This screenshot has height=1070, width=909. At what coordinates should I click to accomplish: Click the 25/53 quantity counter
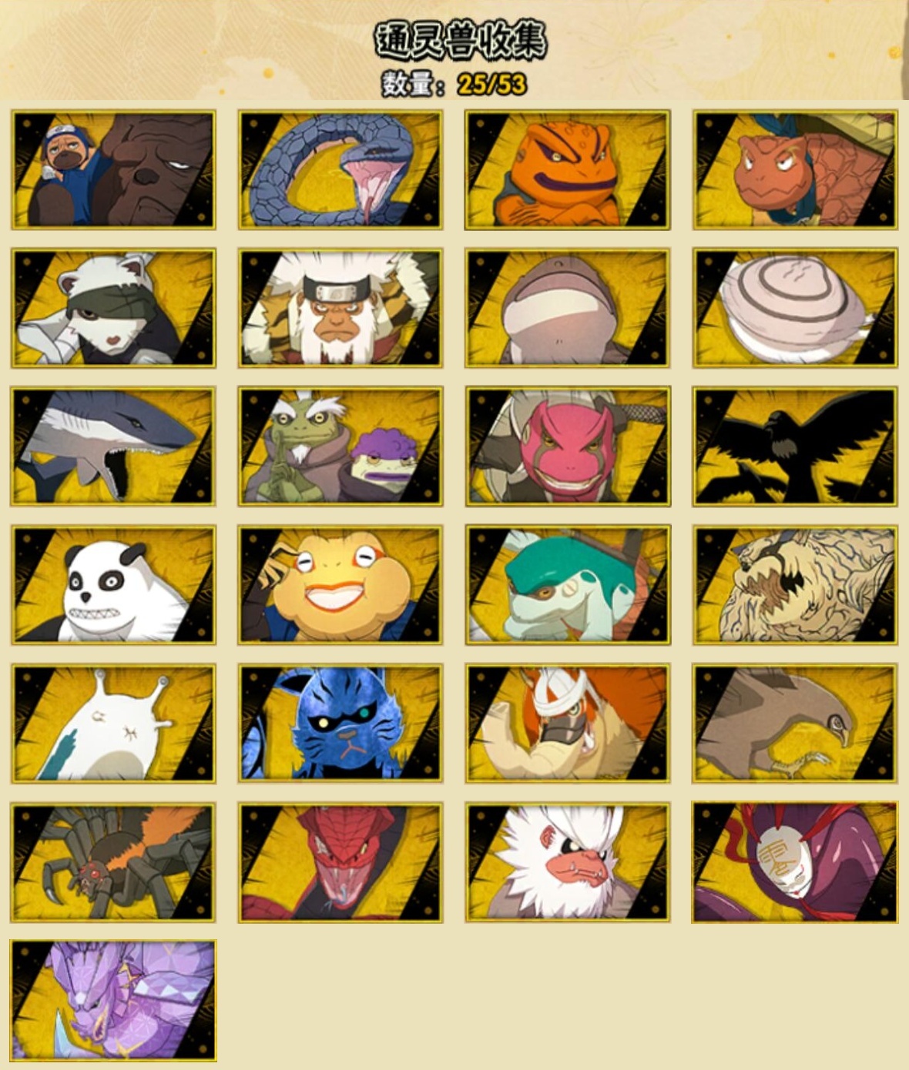click(x=491, y=84)
